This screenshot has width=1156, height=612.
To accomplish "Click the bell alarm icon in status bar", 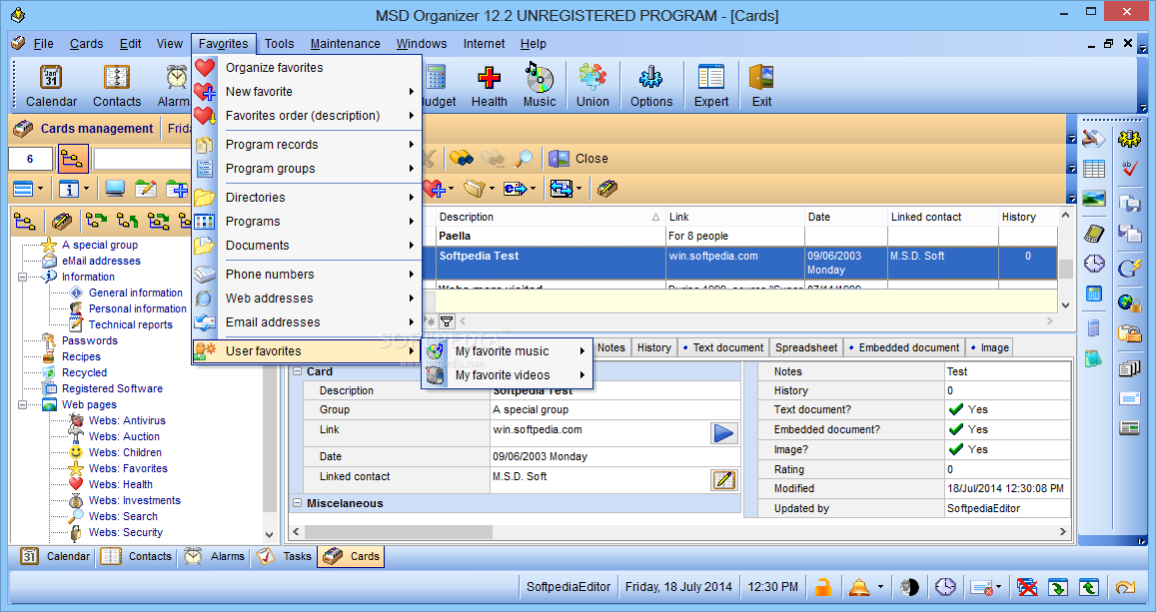I will click(x=859, y=587).
